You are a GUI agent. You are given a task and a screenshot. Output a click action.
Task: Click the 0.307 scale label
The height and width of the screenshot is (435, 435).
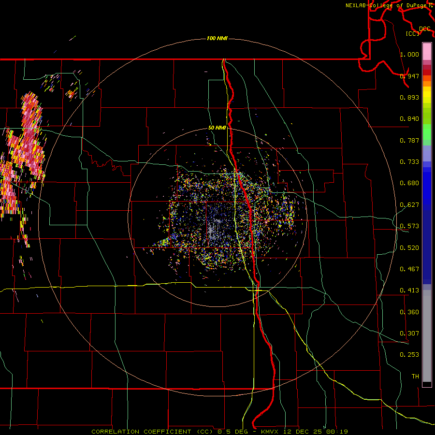(x=409, y=333)
